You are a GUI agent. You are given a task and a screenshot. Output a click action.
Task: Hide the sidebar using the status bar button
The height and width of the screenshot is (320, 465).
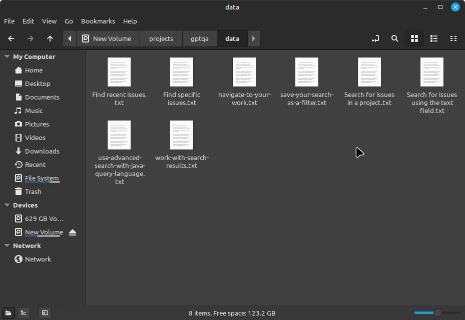45,313
